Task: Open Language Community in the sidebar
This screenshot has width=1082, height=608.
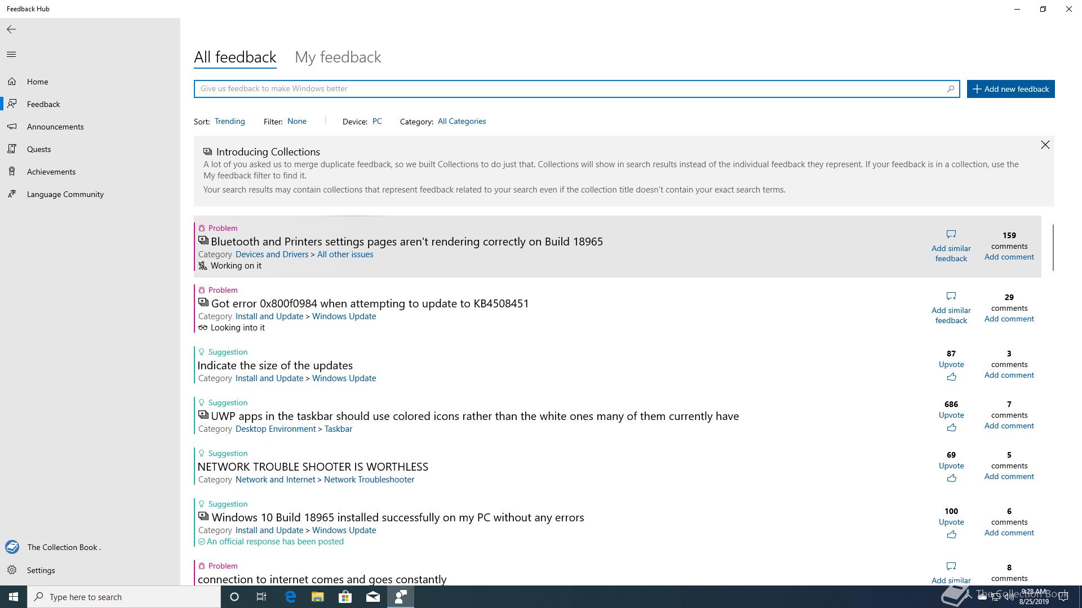Action: [x=90, y=194]
